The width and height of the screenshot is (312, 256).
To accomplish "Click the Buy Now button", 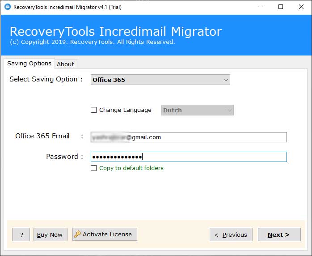I will click(x=51, y=235).
